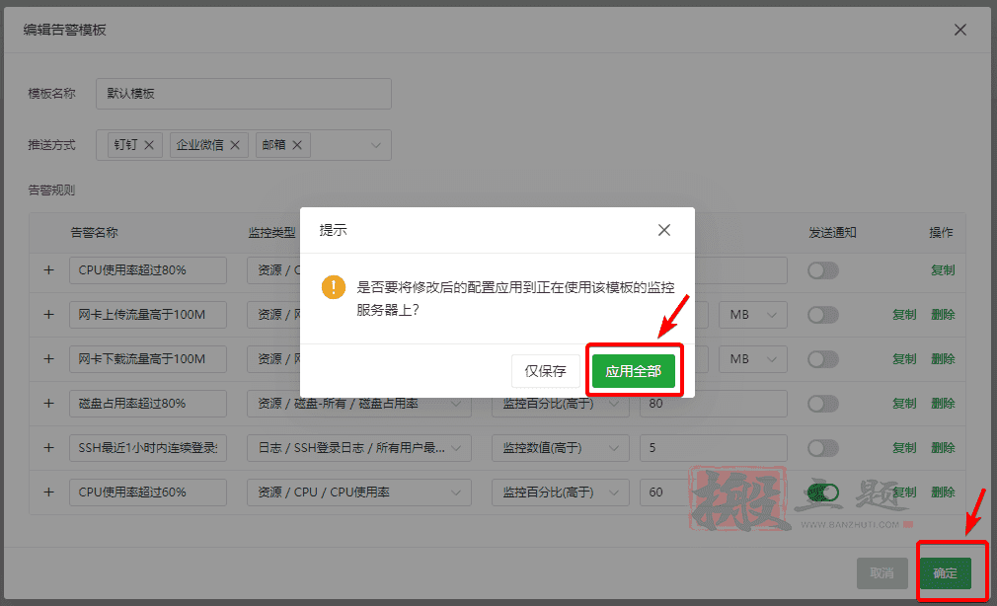Screen dimensions: 997x606
Task: Click alarm name field SSH最近1小时内连续登录
Action: coord(148,448)
